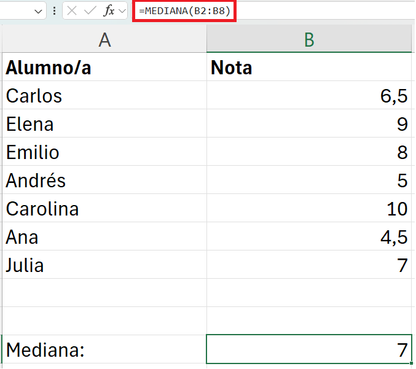Select the median result cell next to Mediana:
Screen dimensions: 416x369
[x=309, y=349]
